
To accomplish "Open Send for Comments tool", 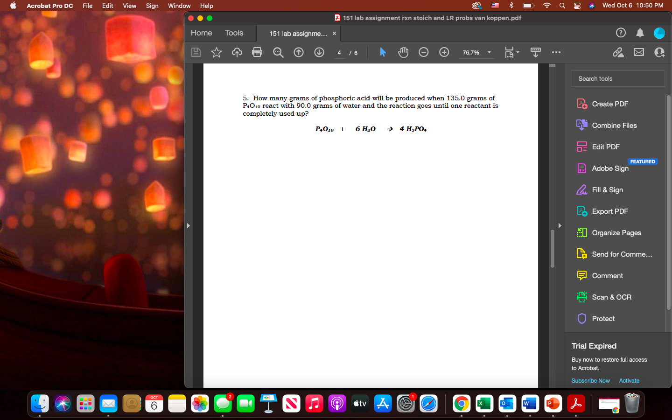I will [x=615, y=254].
